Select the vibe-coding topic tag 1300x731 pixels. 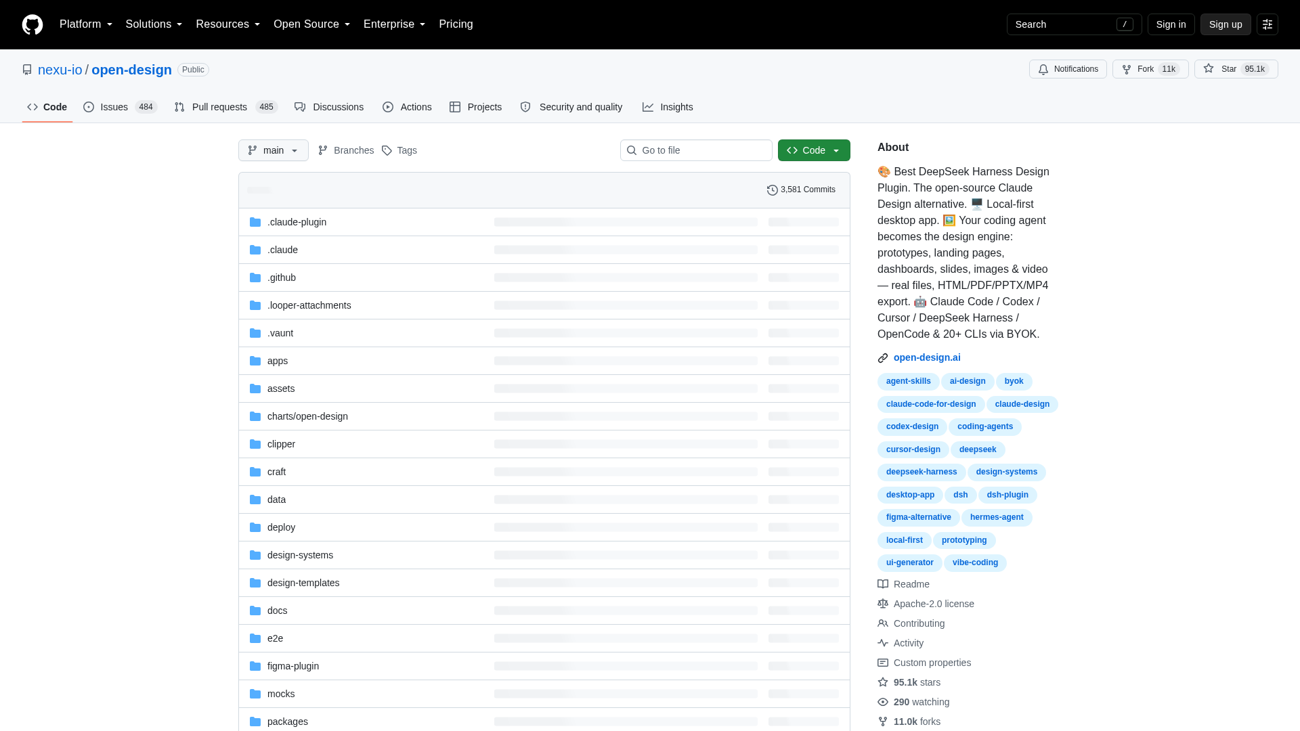[x=975, y=563]
